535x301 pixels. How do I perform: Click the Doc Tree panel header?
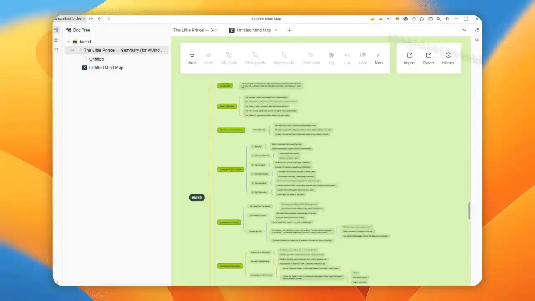pos(78,30)
